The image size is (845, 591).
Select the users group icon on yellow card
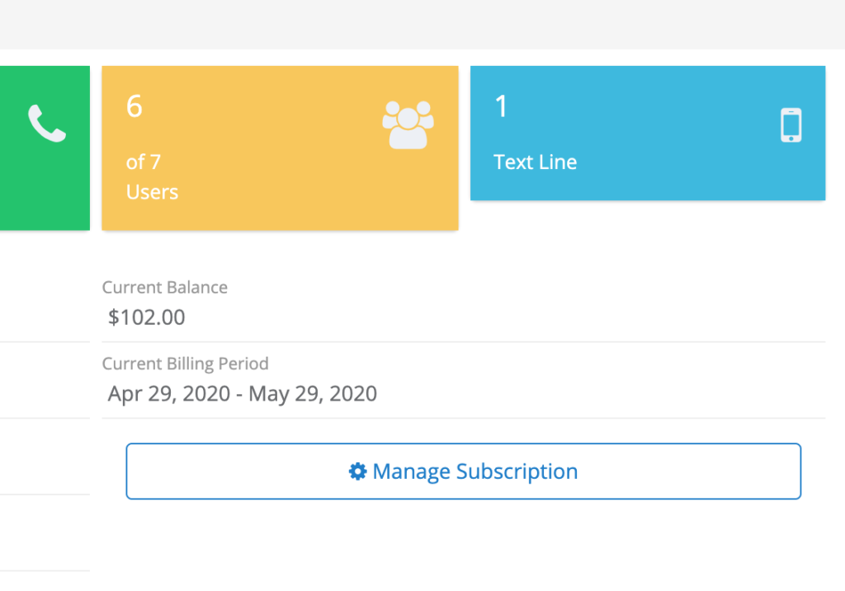(x=408, y=123)
